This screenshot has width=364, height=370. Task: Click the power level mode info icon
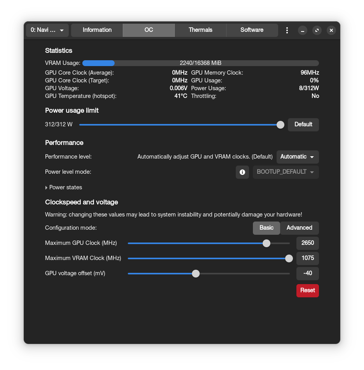click(242, 172)
